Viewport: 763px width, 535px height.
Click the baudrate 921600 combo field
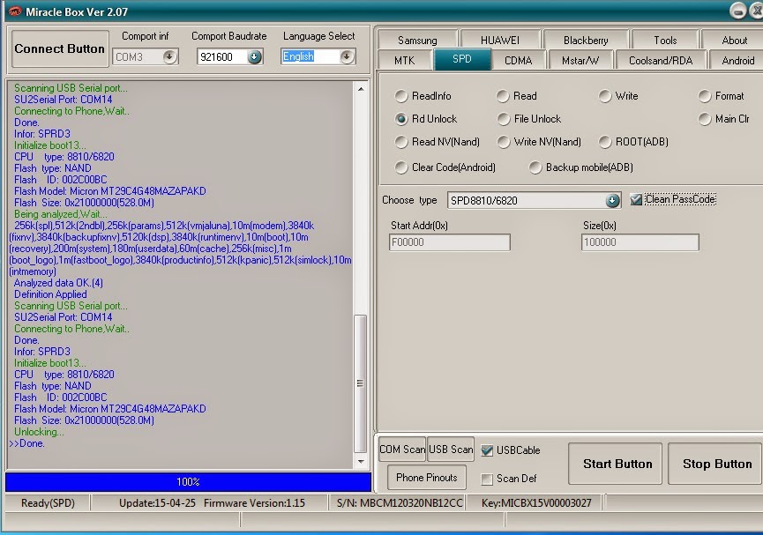coord(229,57)
